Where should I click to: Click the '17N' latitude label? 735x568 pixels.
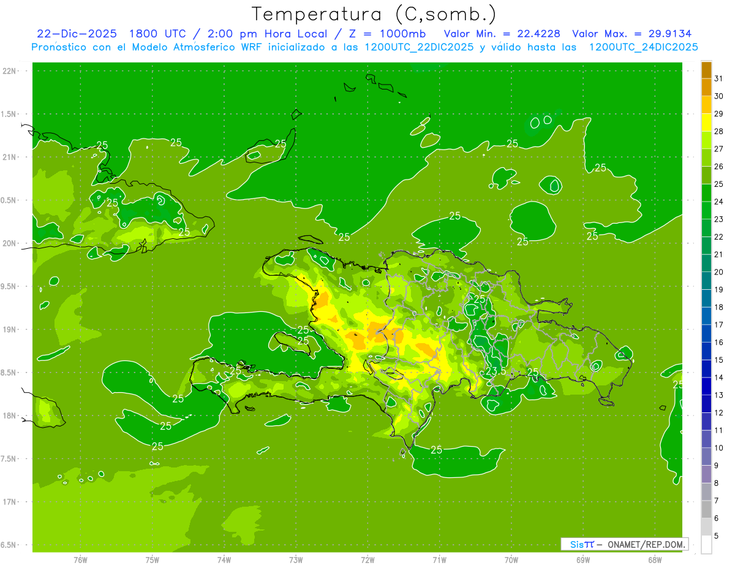pos(9,502)
